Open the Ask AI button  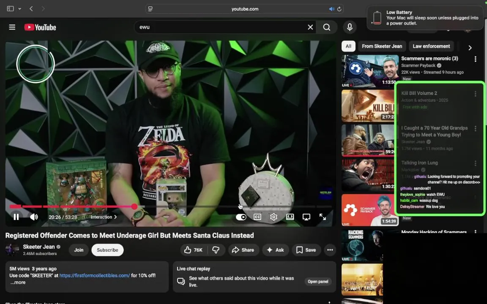[275, 250]
